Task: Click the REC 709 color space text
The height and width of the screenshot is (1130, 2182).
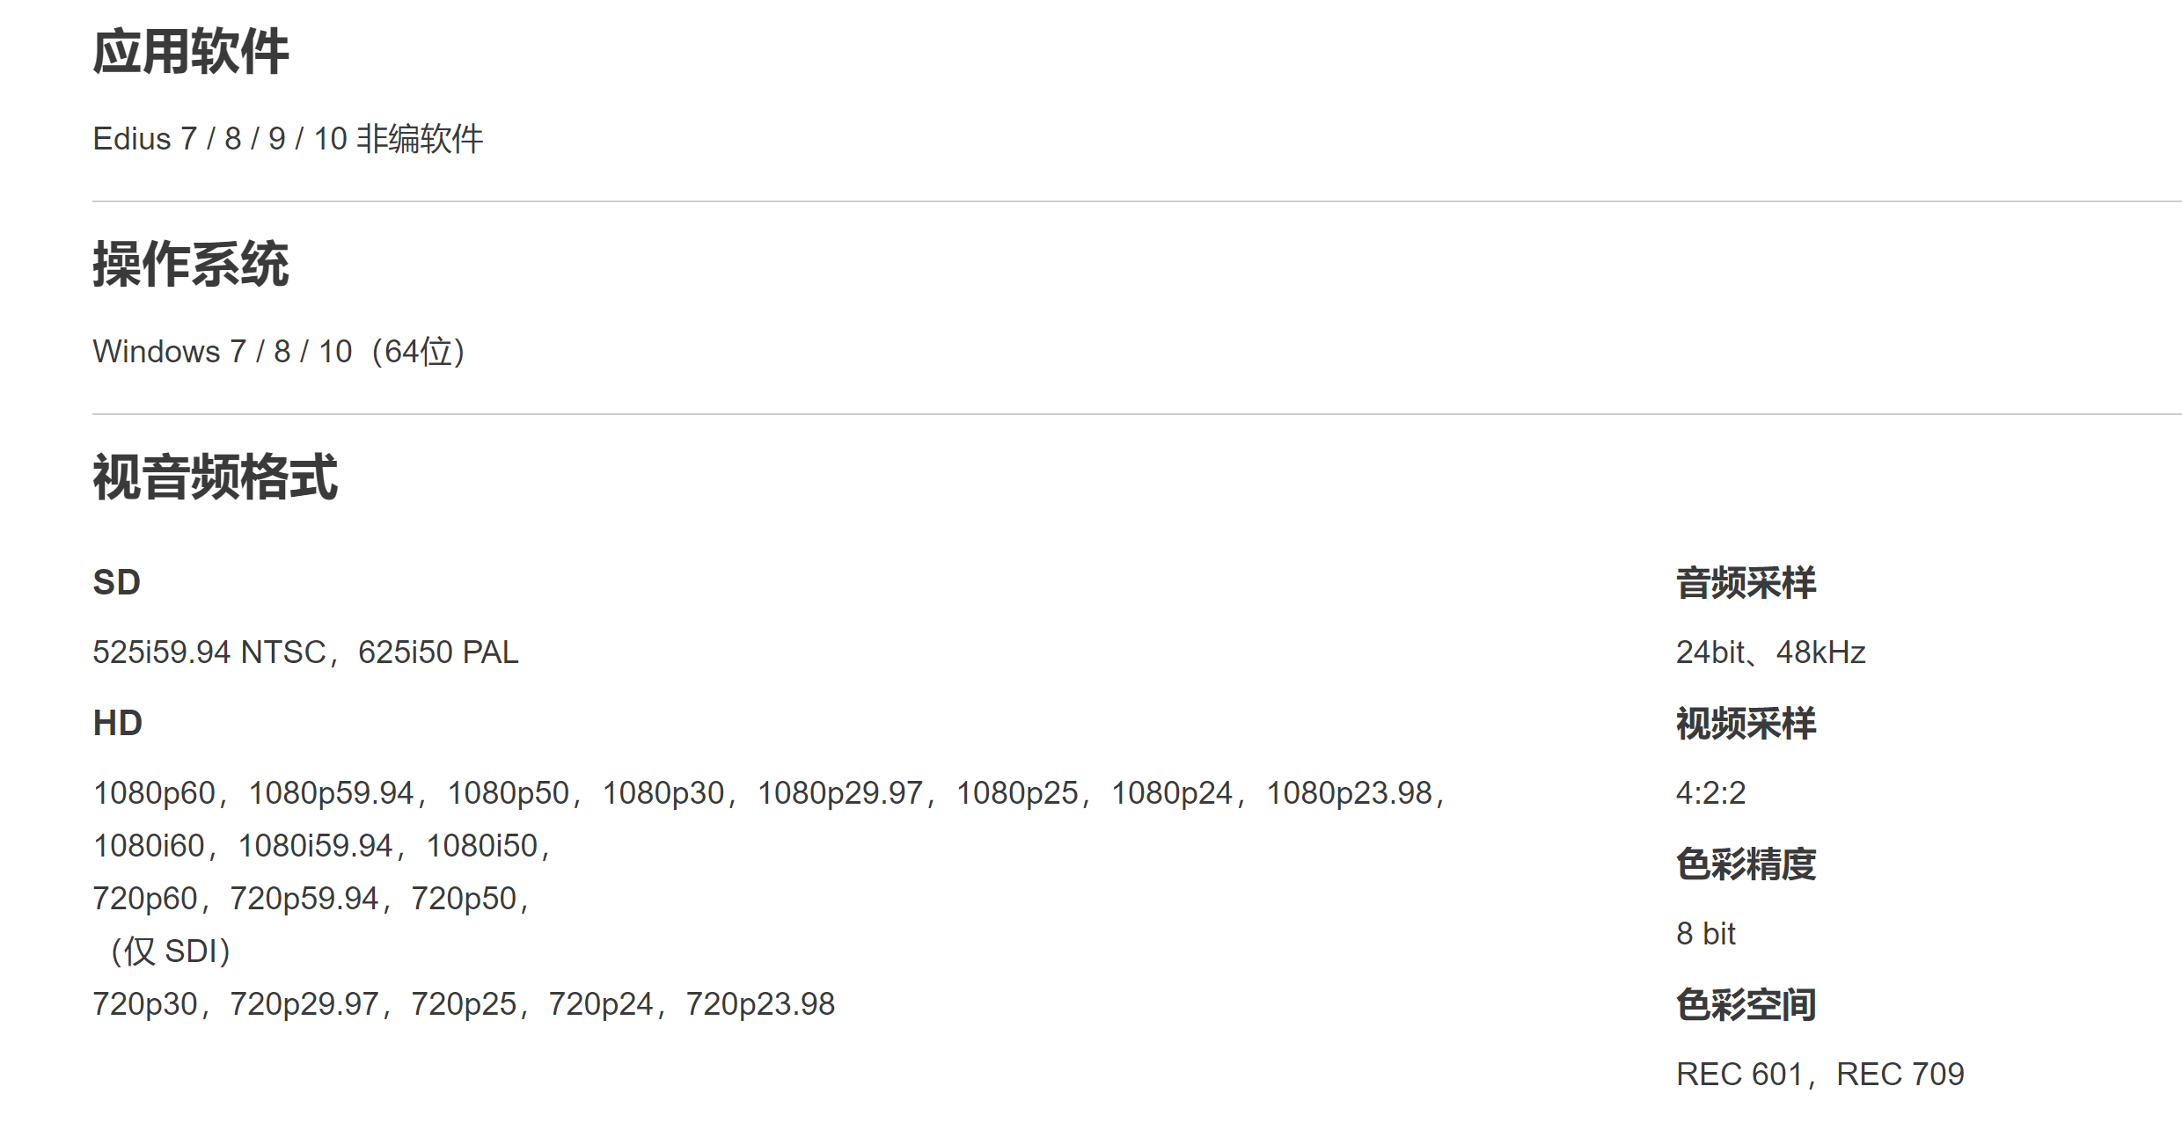Action: coord(1900,1075)
